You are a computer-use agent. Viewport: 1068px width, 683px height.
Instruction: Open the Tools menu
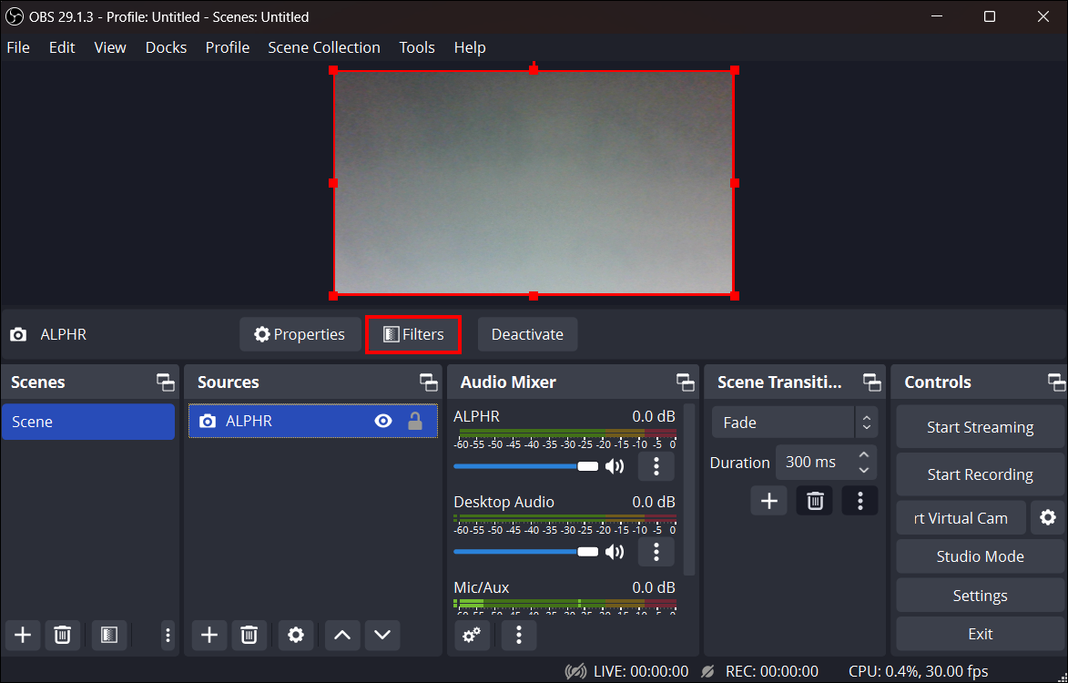point(417,47)
